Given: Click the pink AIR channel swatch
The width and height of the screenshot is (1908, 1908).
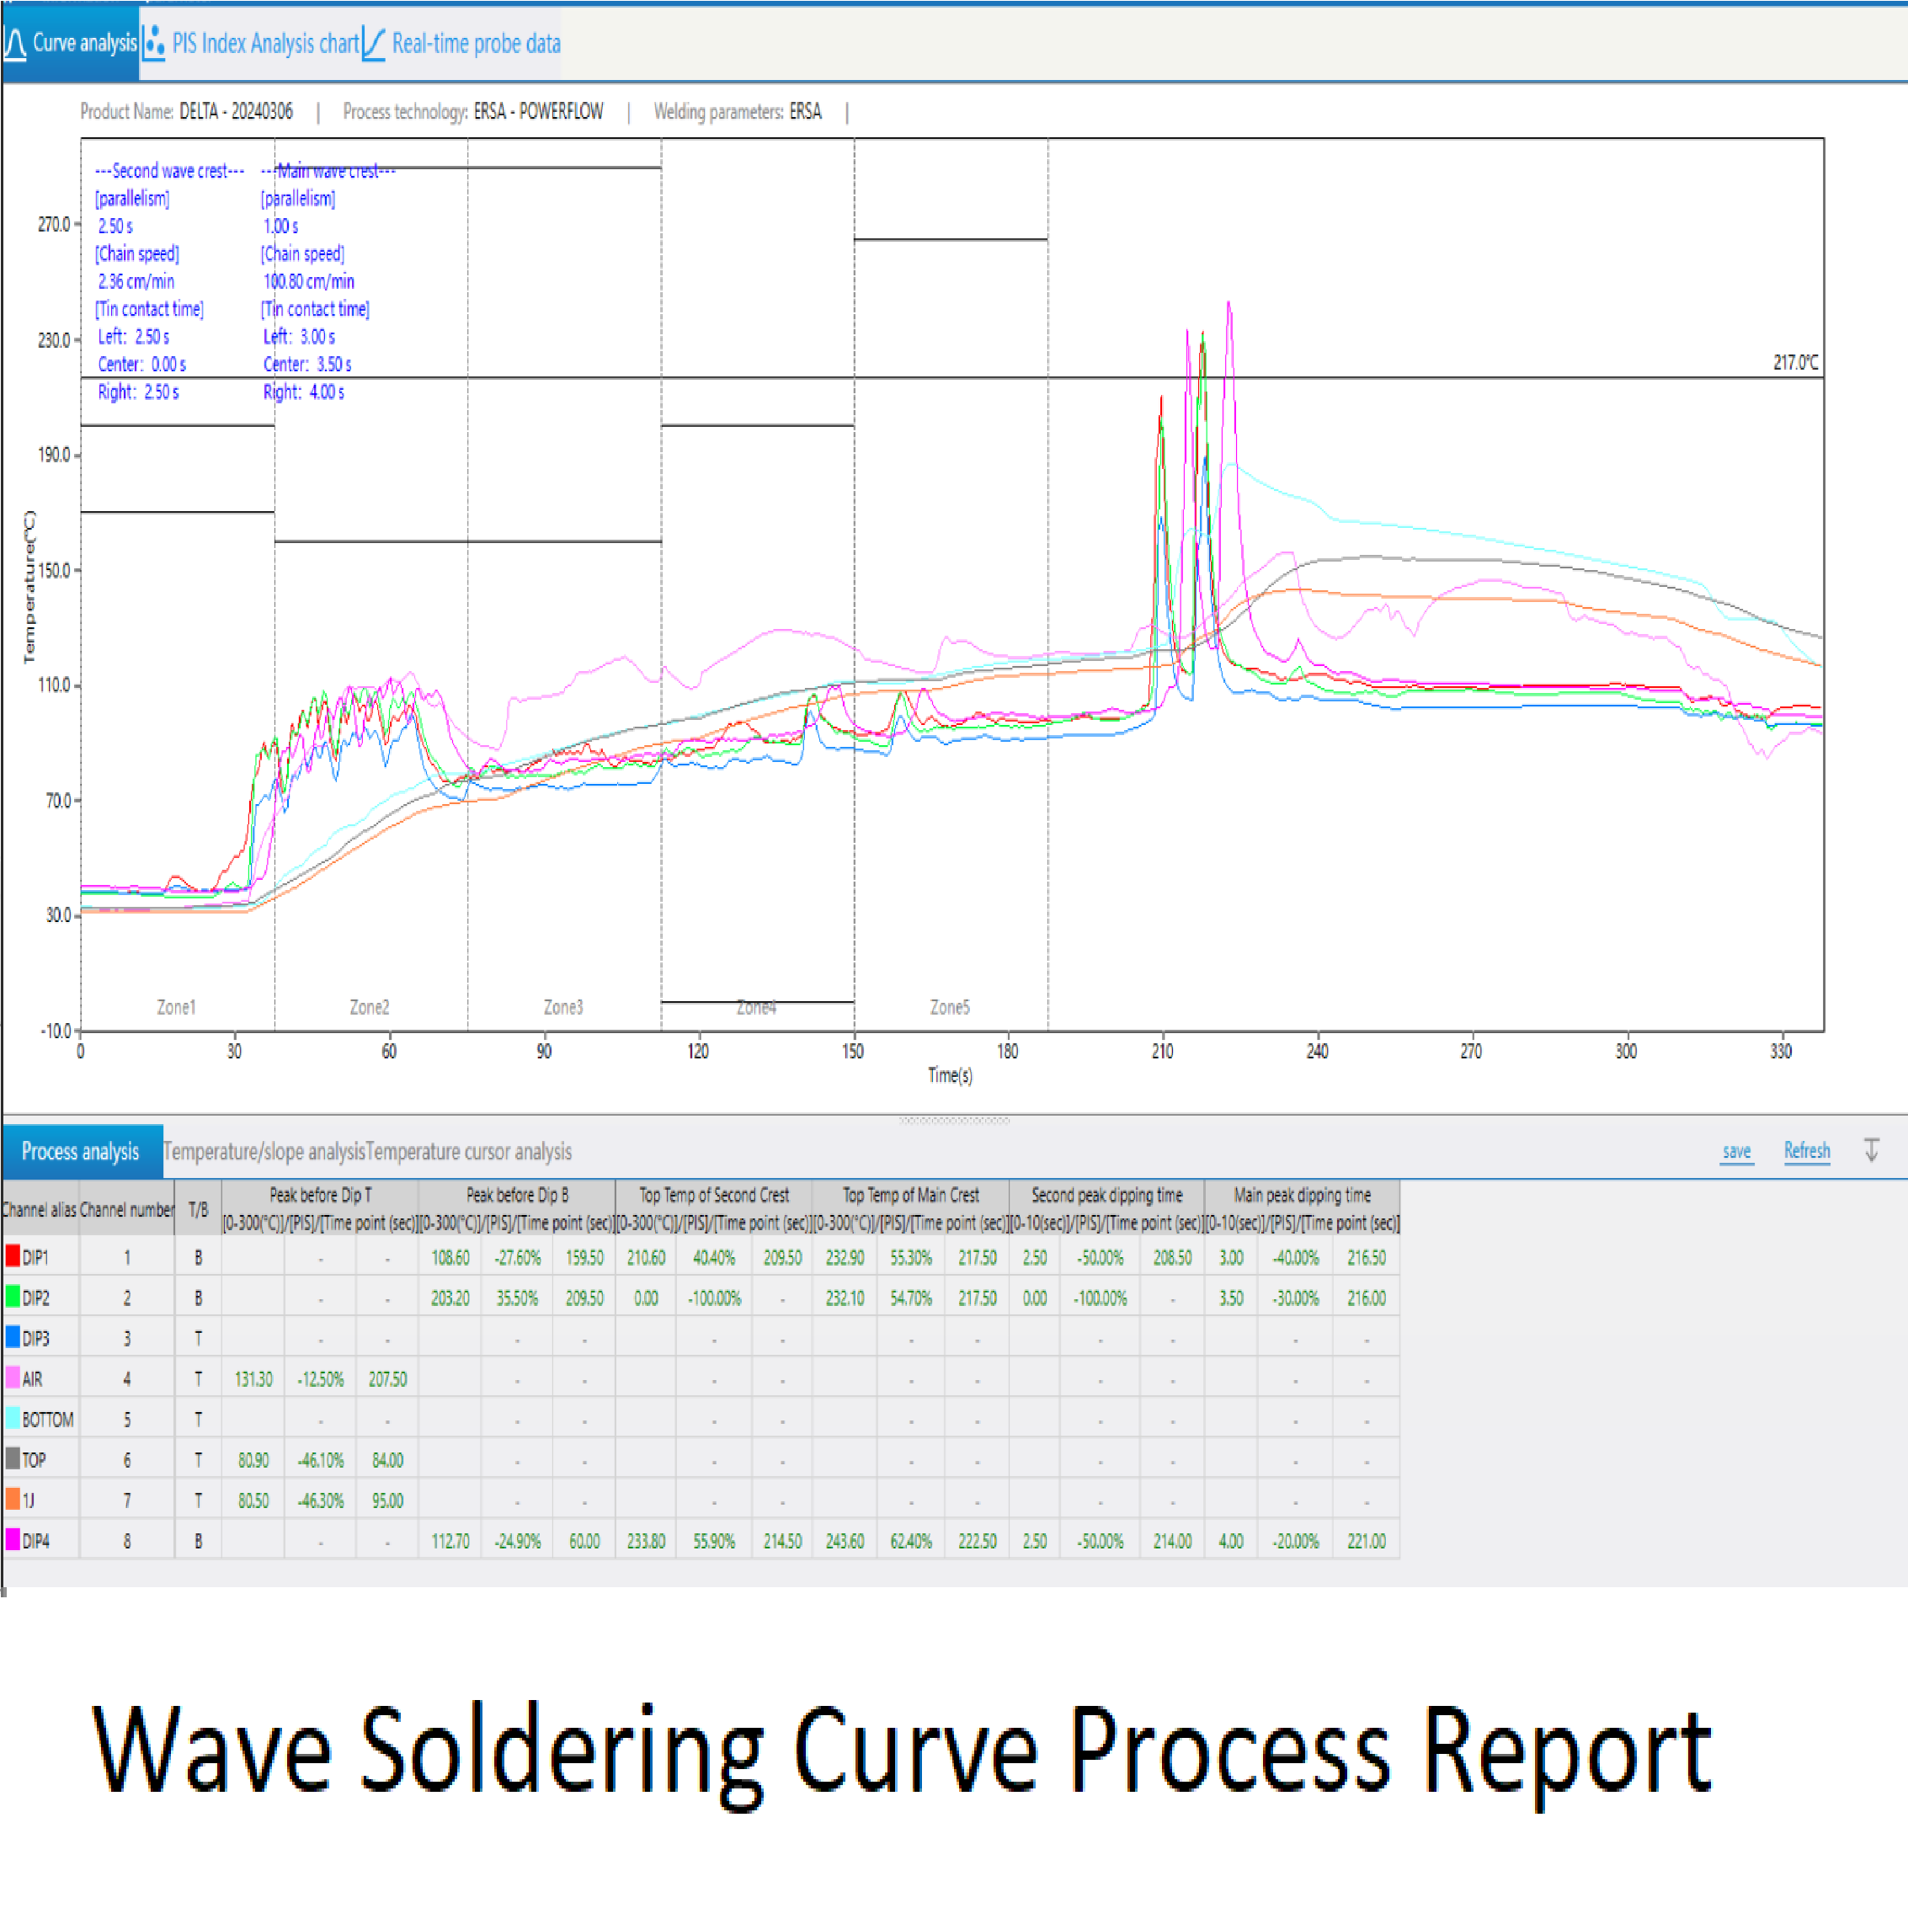Looking at the screenshot, I should [x=13, y=1378].
